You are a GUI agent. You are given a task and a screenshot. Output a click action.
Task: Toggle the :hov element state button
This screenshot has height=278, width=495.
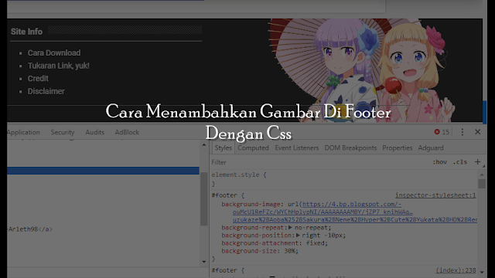click(440, 162)
